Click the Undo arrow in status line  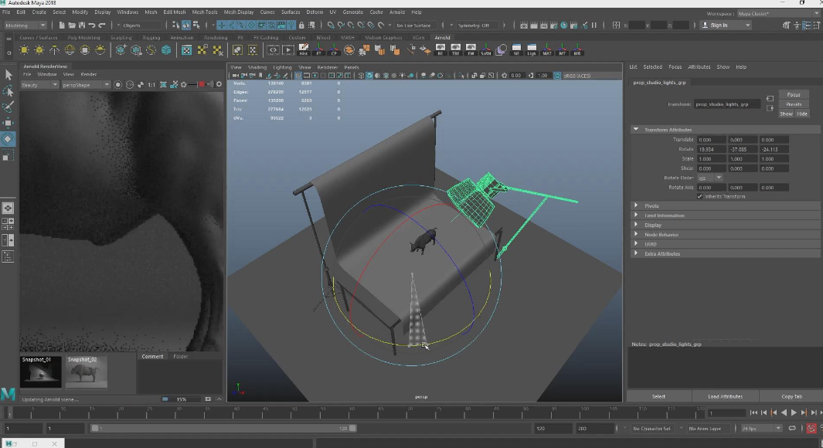coord(91,25)
